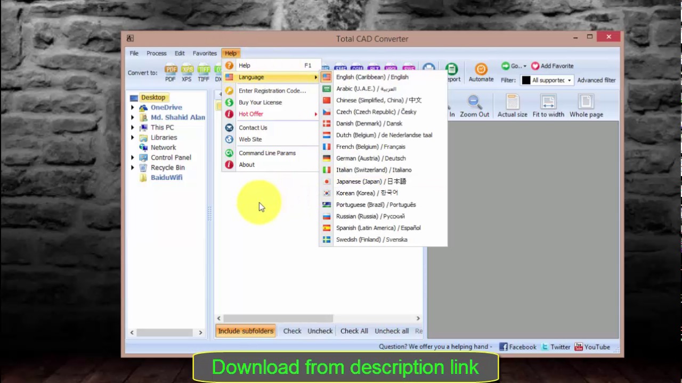Open the Go navigation dropdown
This screenshot has height=383, width=682.
[x=514, y=66]
